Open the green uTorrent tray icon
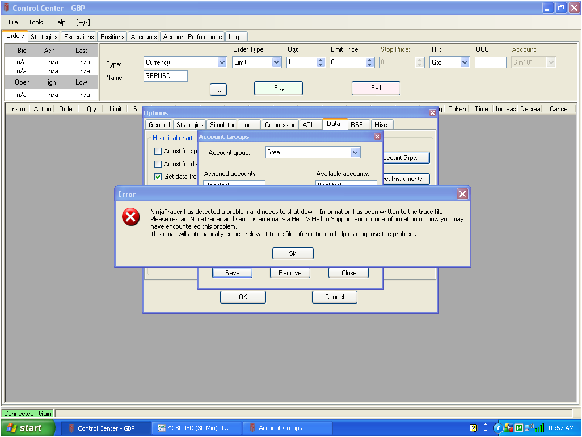Image resolution: width=582 pixels, height=437 pixels. coord(519,428)
